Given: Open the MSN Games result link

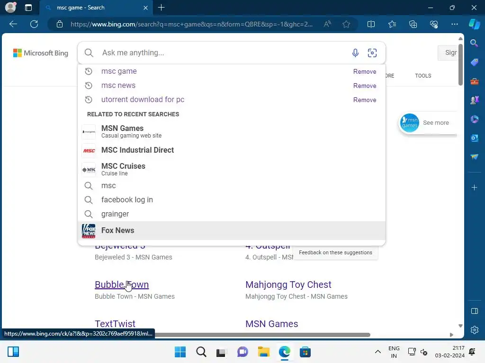Looking at the screenshot, I should [271, 323].
